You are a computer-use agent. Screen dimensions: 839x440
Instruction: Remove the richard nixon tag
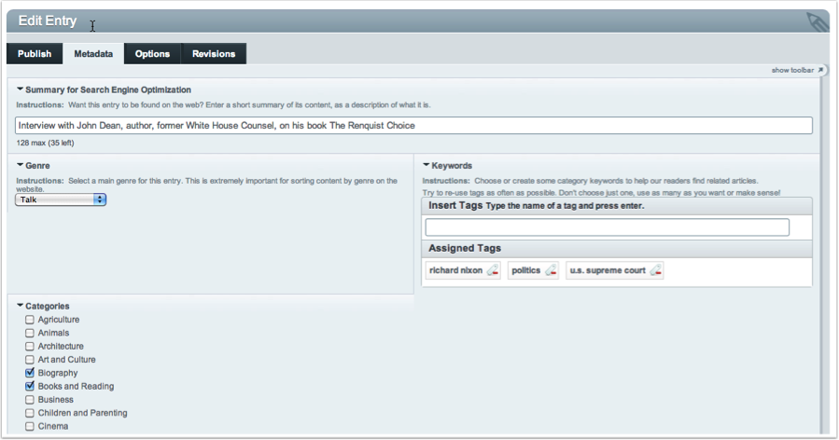coord(493,270)
